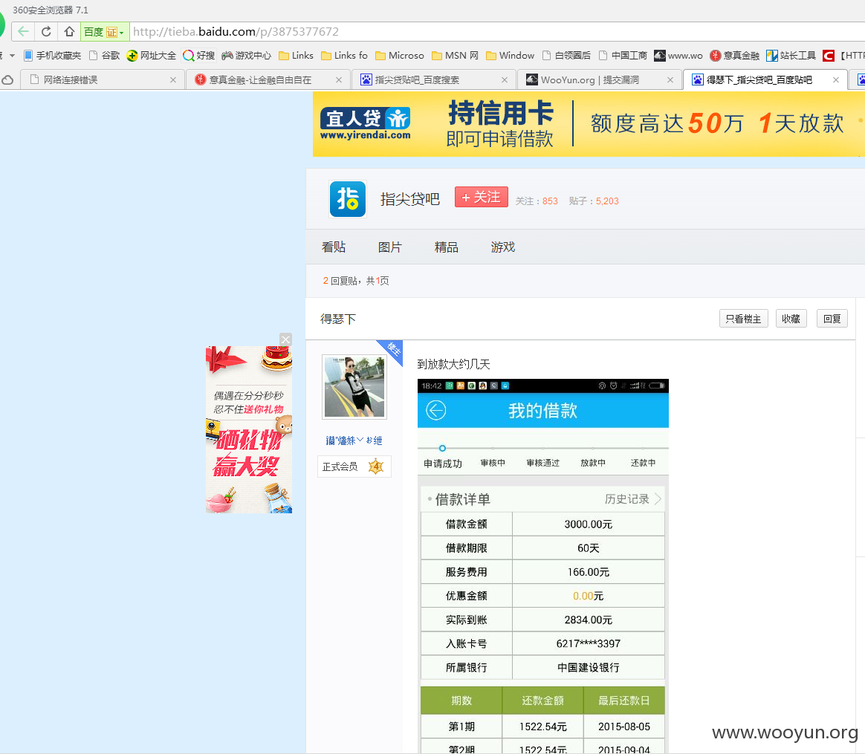
Task: Open the poster's avatar photo
Action: point(354,386)
